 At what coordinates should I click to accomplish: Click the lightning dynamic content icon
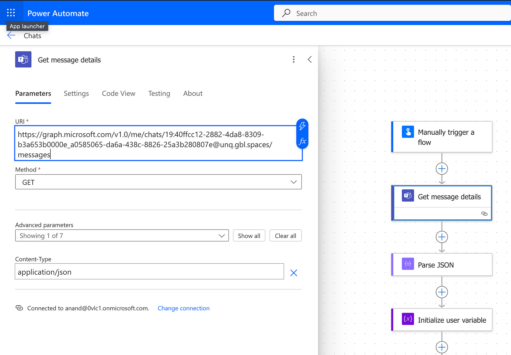coord(302,126)
